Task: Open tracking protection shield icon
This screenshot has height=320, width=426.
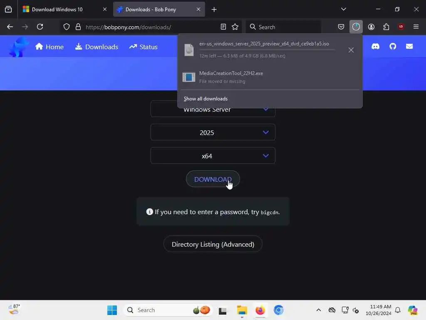Action: tap(67, 27)
